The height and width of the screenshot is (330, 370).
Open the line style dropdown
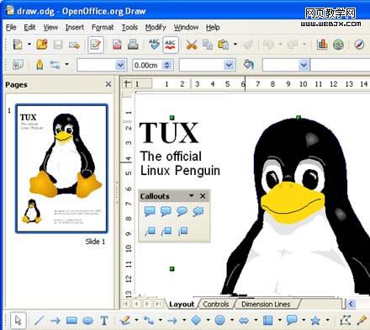(x=120, y=65)
